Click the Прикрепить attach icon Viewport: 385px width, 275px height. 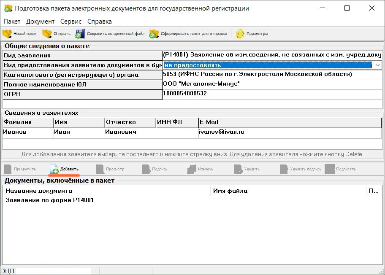pyautogui.click(x=8, y=169)
